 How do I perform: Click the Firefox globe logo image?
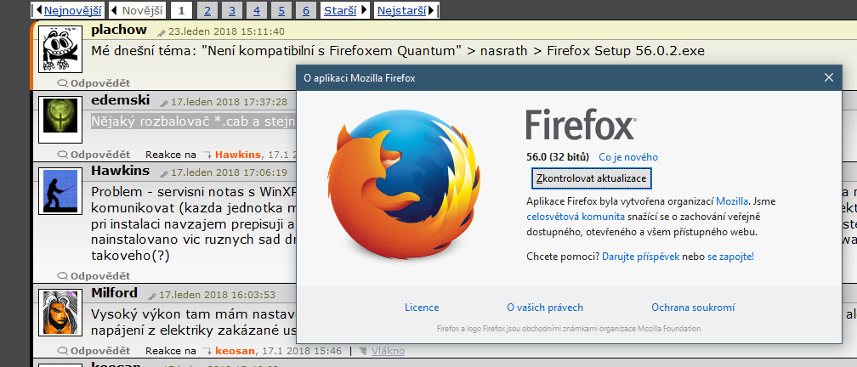403,184
